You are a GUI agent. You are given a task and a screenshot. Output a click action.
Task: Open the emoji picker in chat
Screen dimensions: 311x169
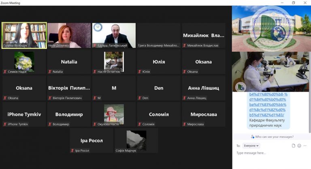(x=299, y=146)
